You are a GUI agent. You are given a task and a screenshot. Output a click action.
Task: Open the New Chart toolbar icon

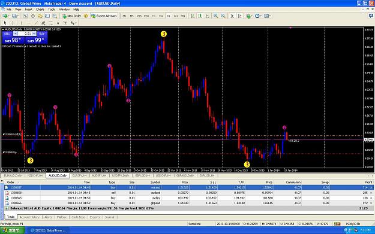tap(5, 16)
